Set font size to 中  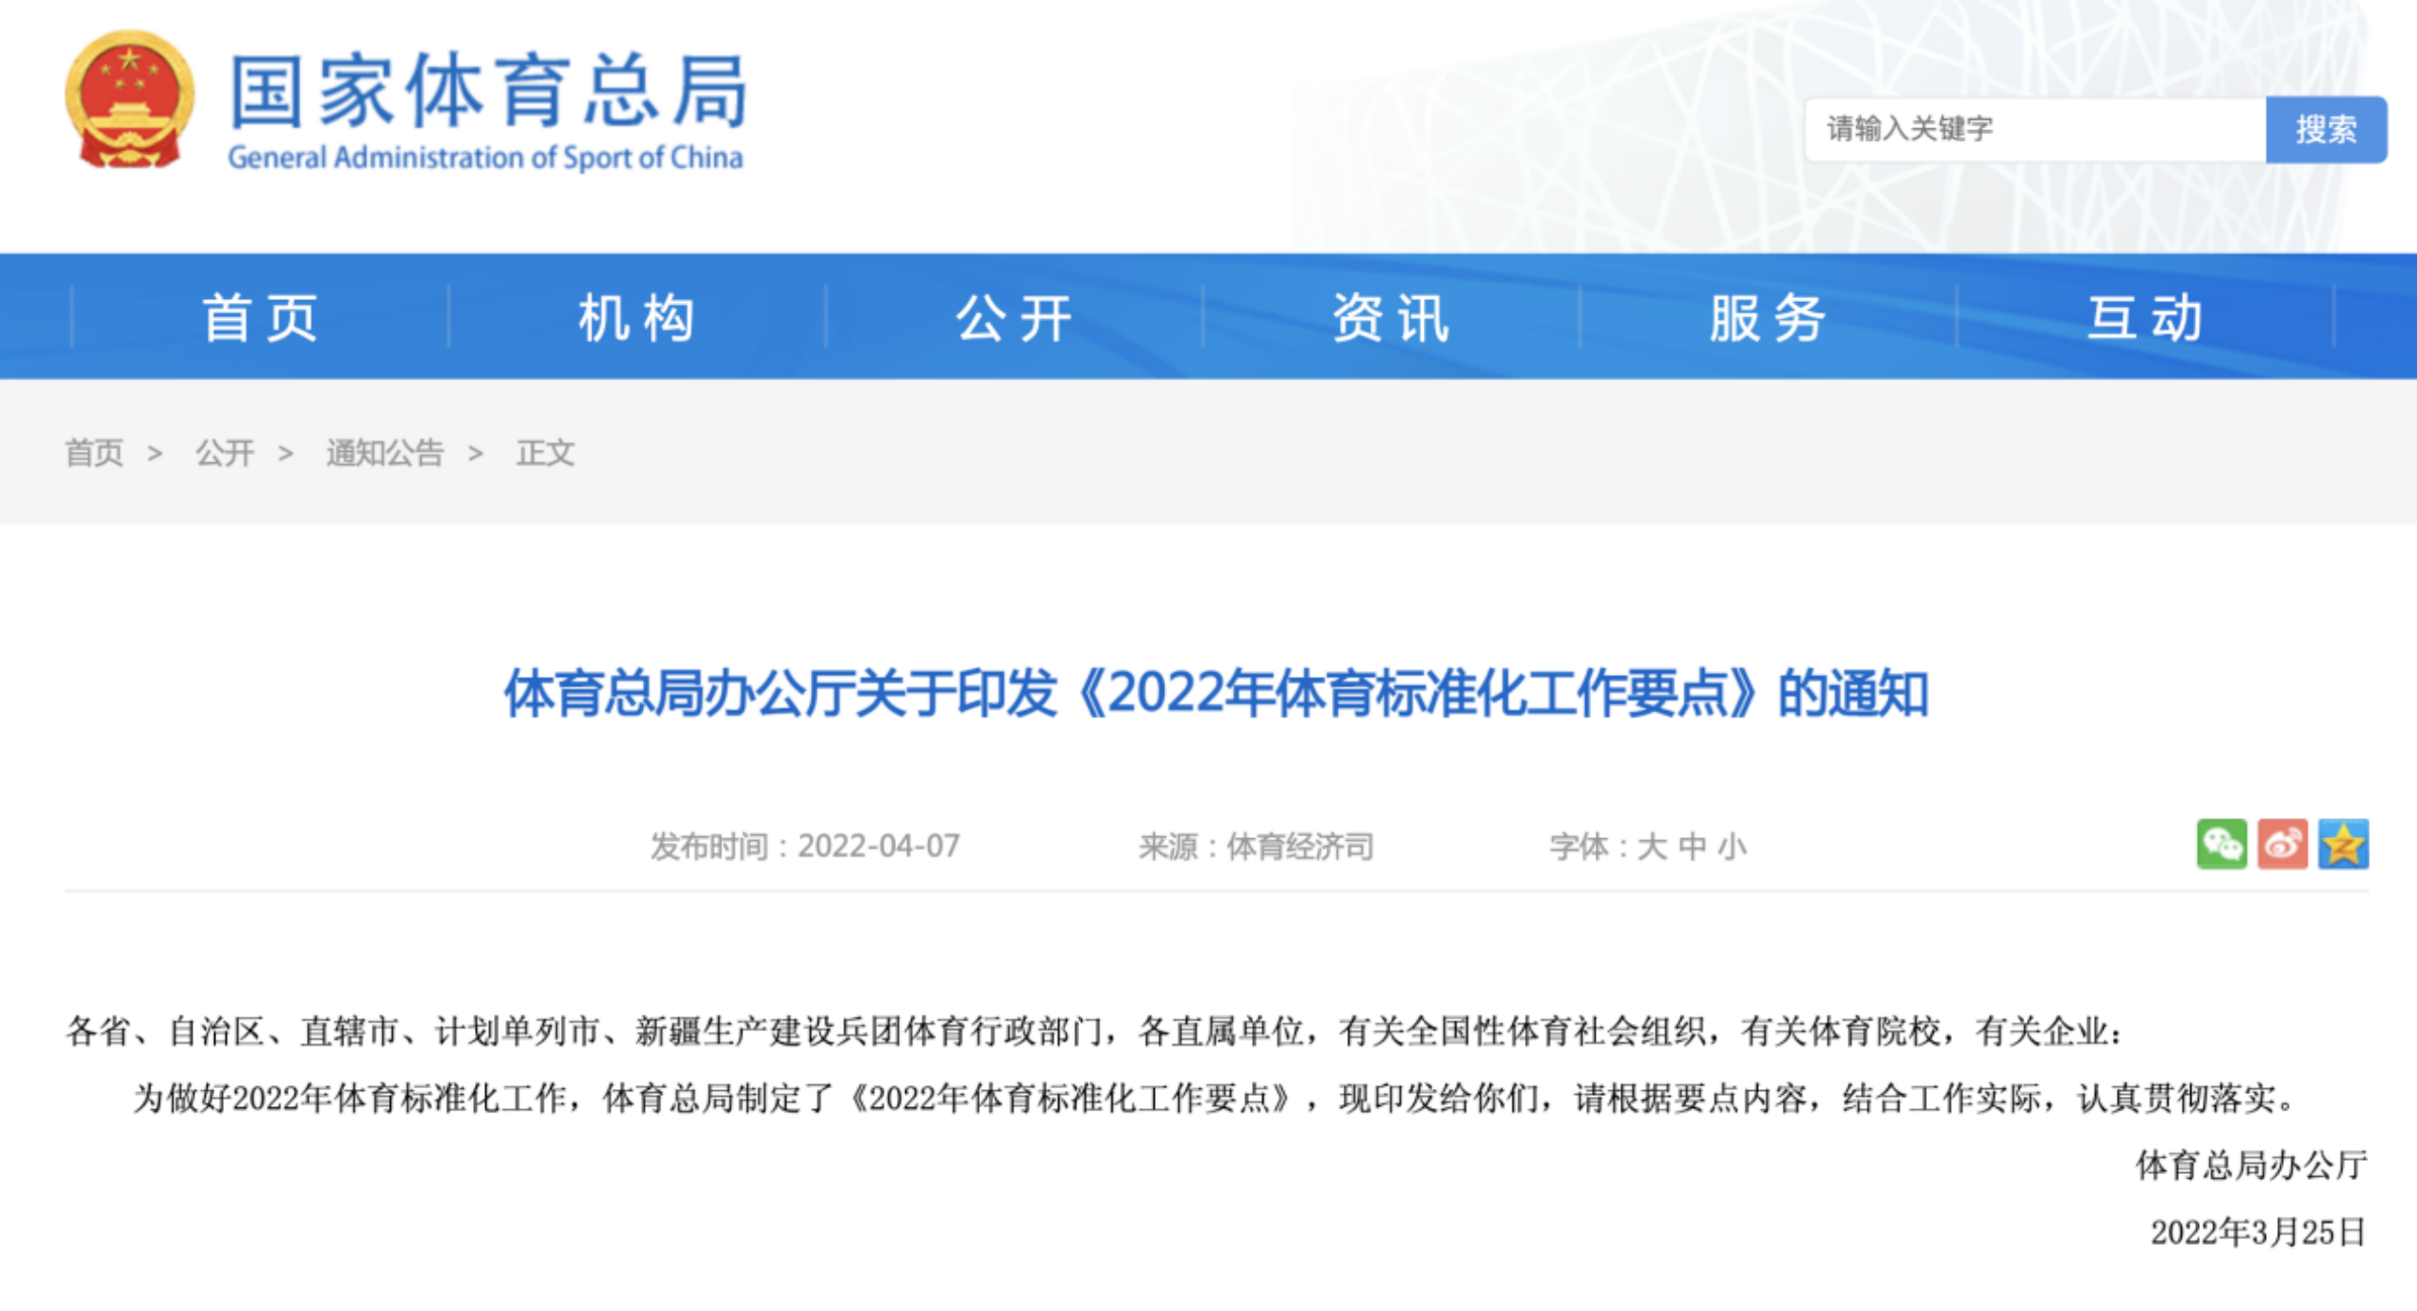click(1692, 847)
